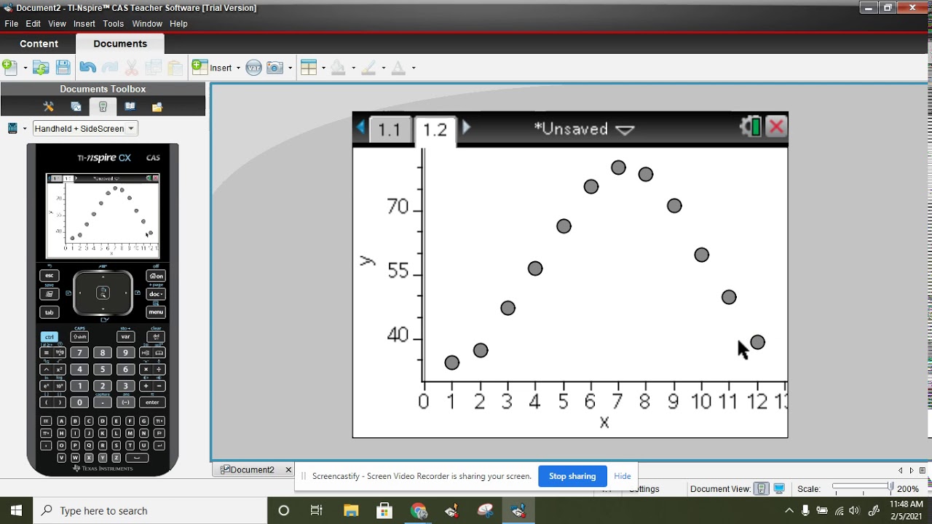The image size is (932, 524).
Task: Click the emulator enter key
Action: (152, 402)
